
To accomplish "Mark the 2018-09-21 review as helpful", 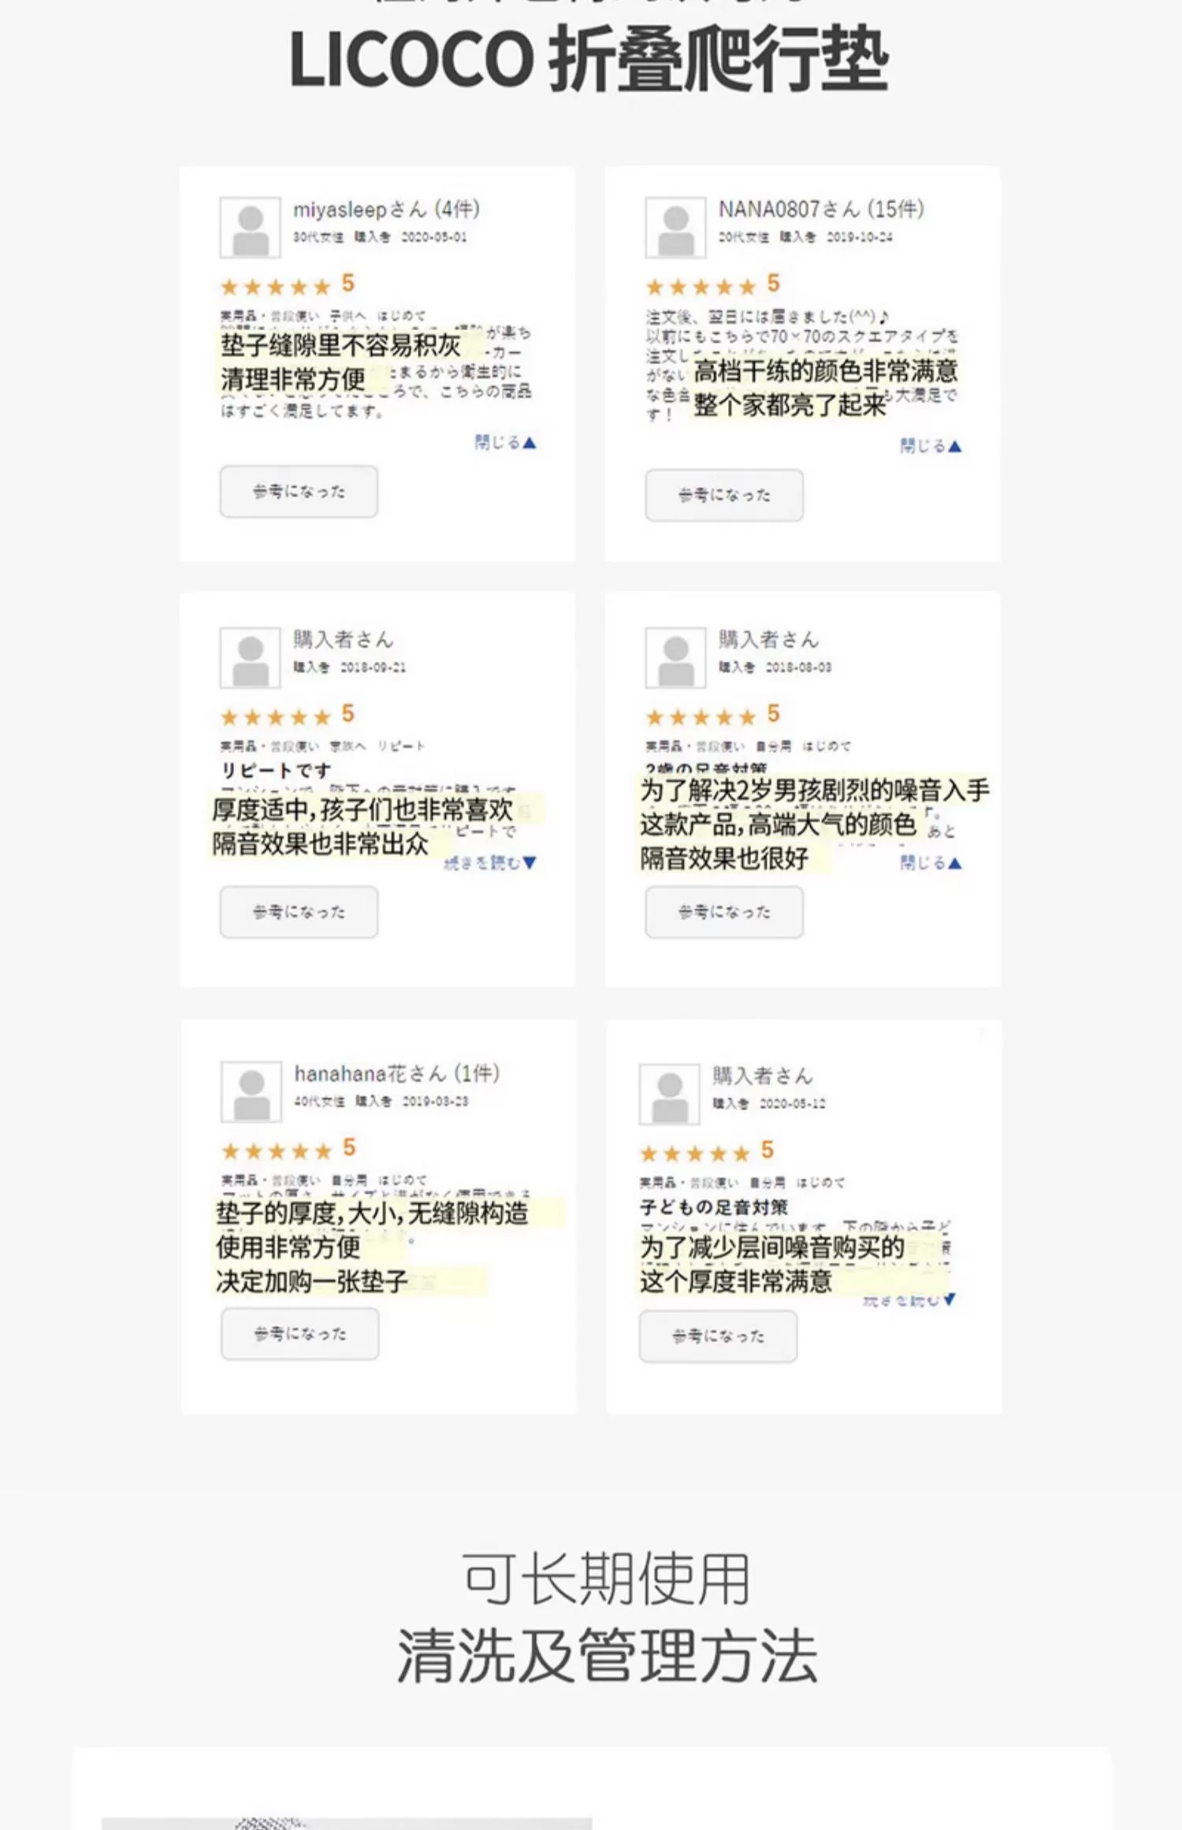I will coord(299,912).
